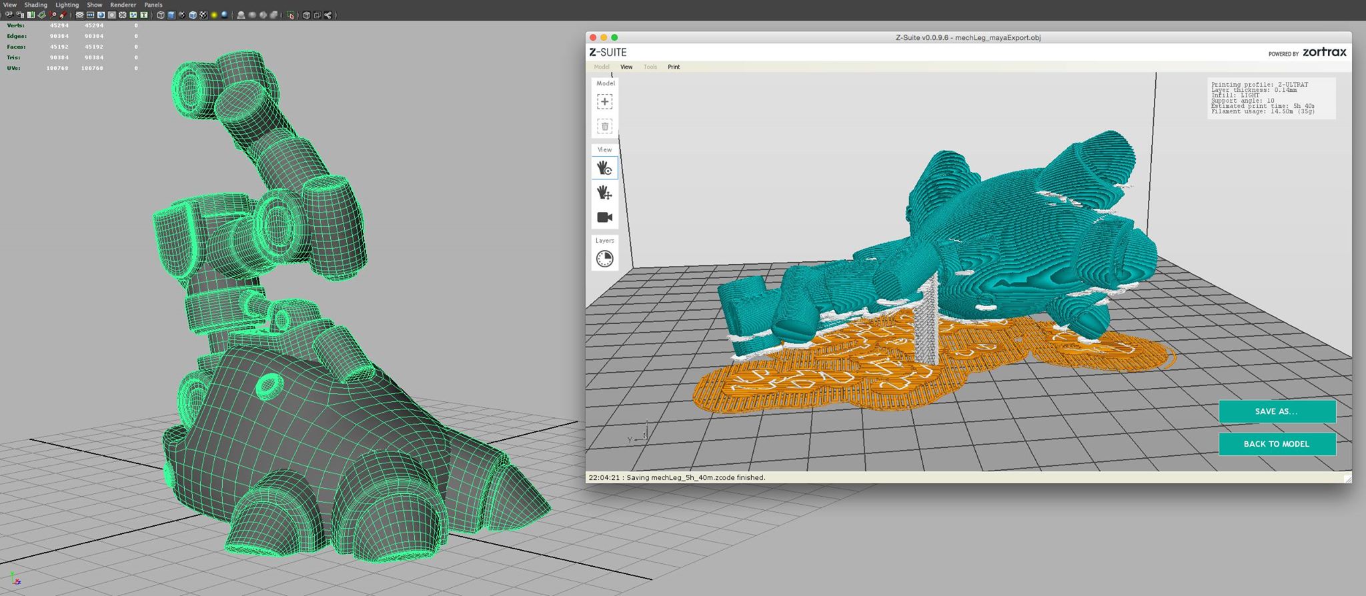The height and width of the screenshot is (596, 1366).
Task: Click the delete model trash icon
Action: coord(604,126)
